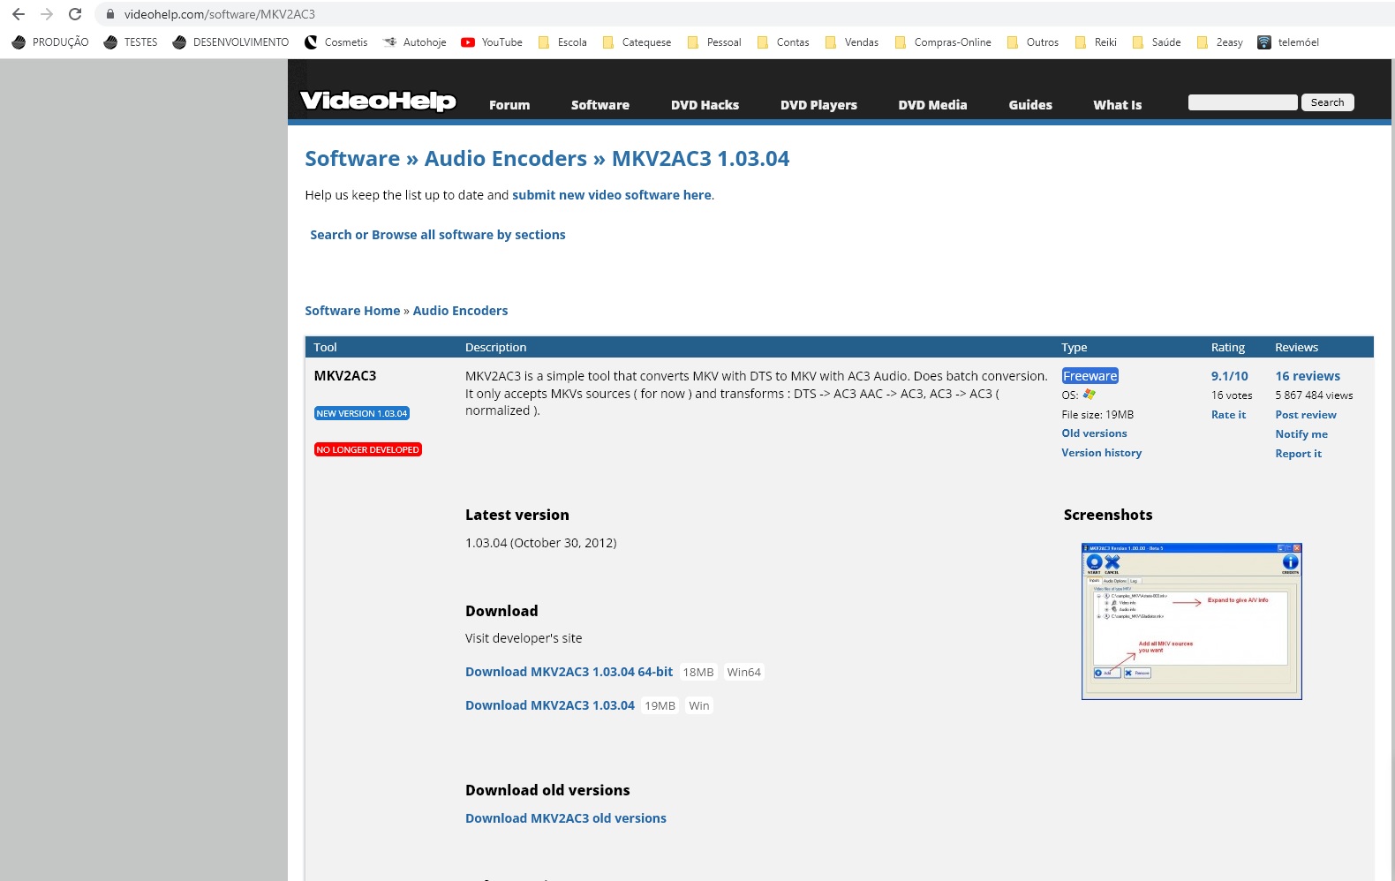1395x881 pixels.
Task: Open the Catequese bookmark folder
Action: point(637,42)
